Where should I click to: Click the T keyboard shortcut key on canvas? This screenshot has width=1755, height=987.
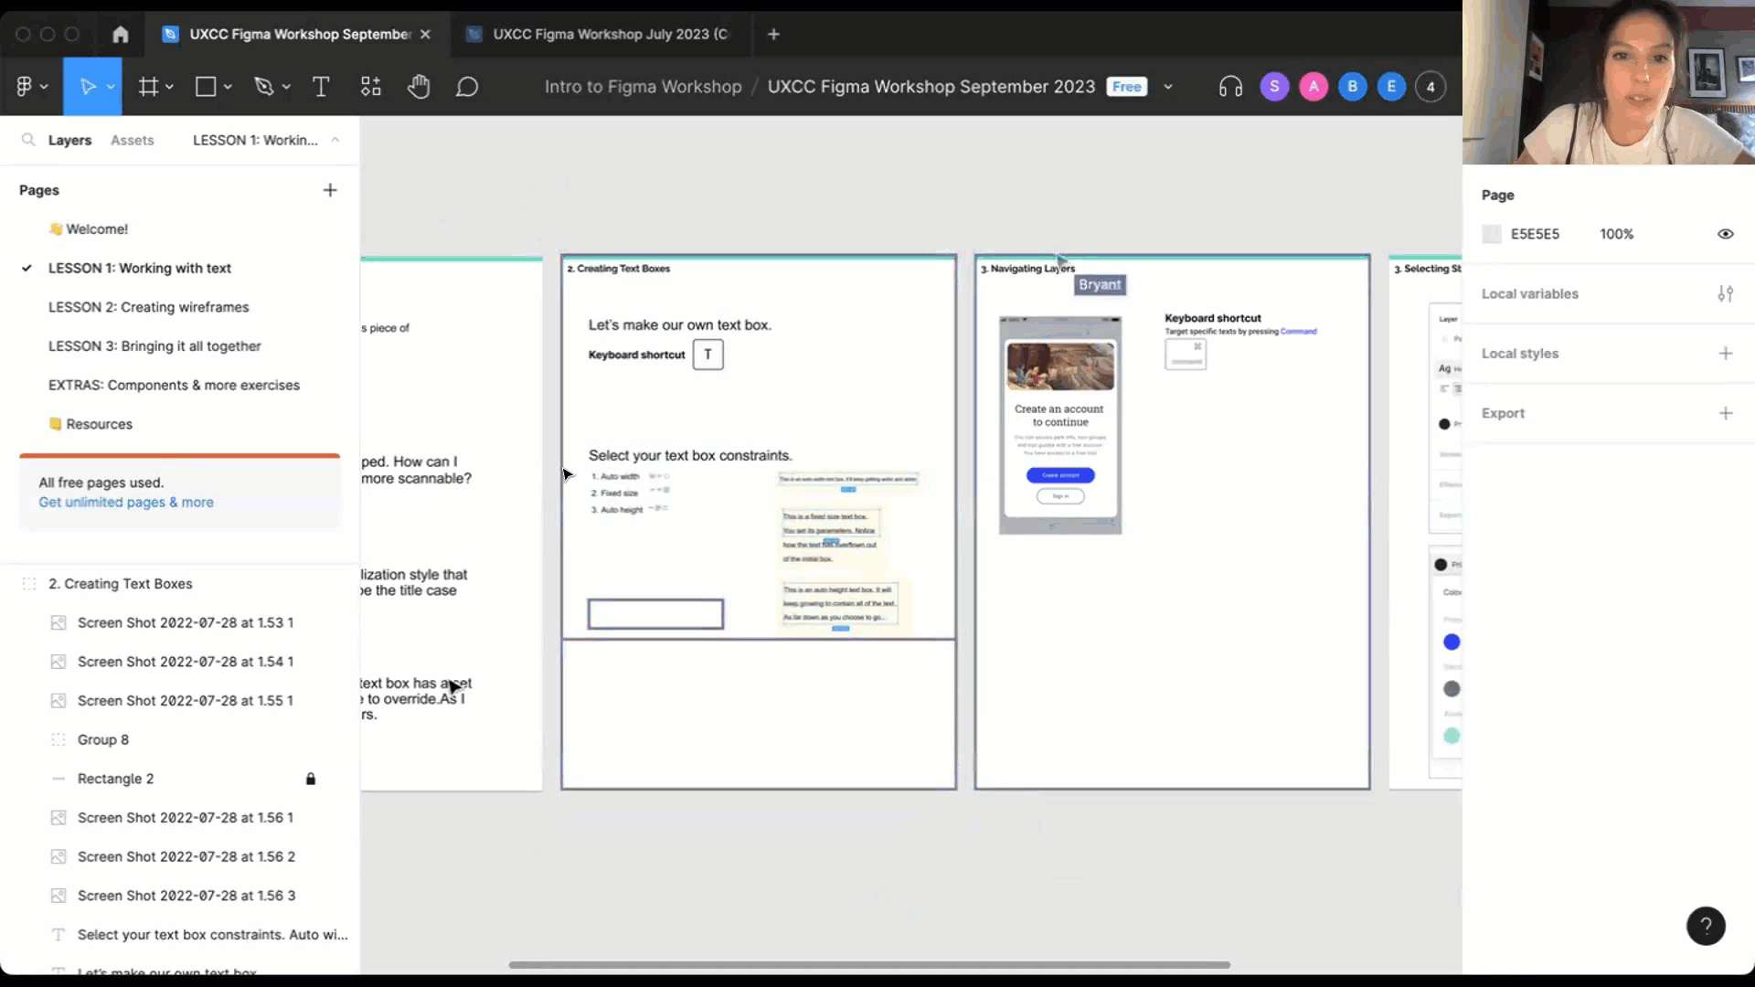(x=707, y=355)
